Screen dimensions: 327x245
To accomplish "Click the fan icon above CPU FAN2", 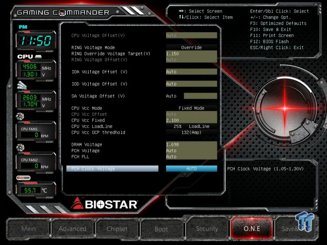I will [20, 148].
